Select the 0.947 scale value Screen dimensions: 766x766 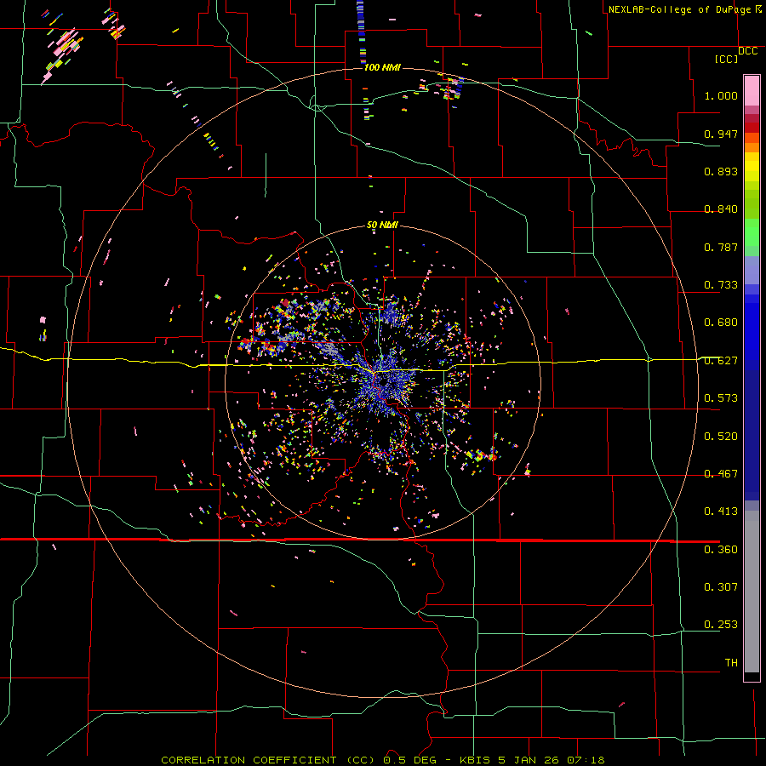point(721,134)
